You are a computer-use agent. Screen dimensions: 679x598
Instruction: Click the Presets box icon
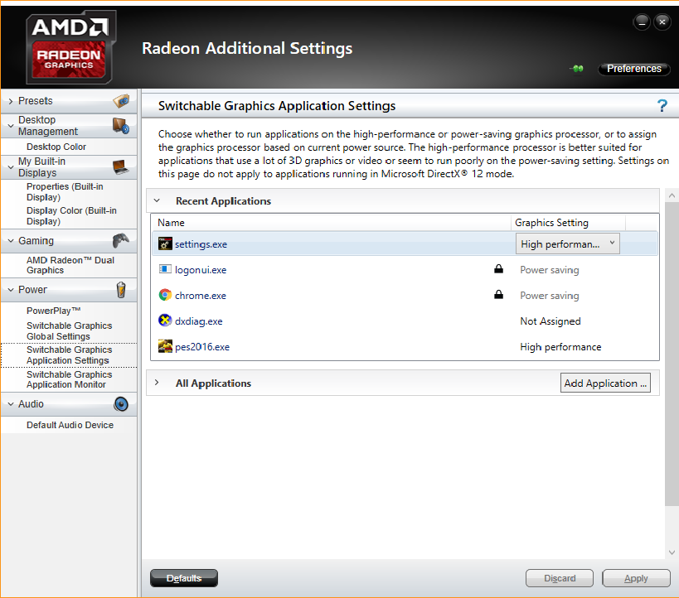tap(121, 101)
